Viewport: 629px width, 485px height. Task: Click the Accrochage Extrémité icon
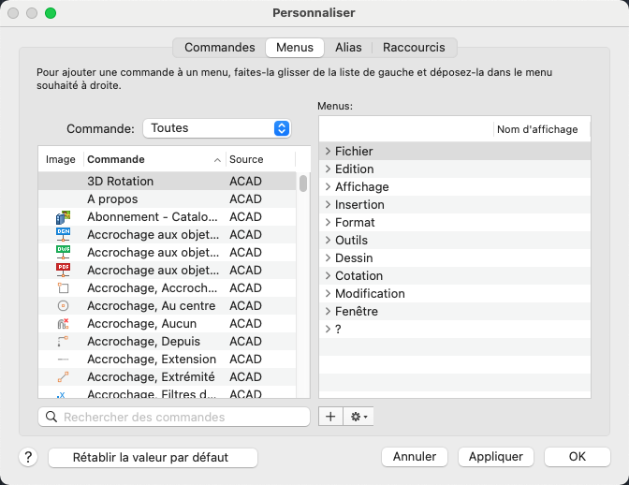tap(63, 377)
